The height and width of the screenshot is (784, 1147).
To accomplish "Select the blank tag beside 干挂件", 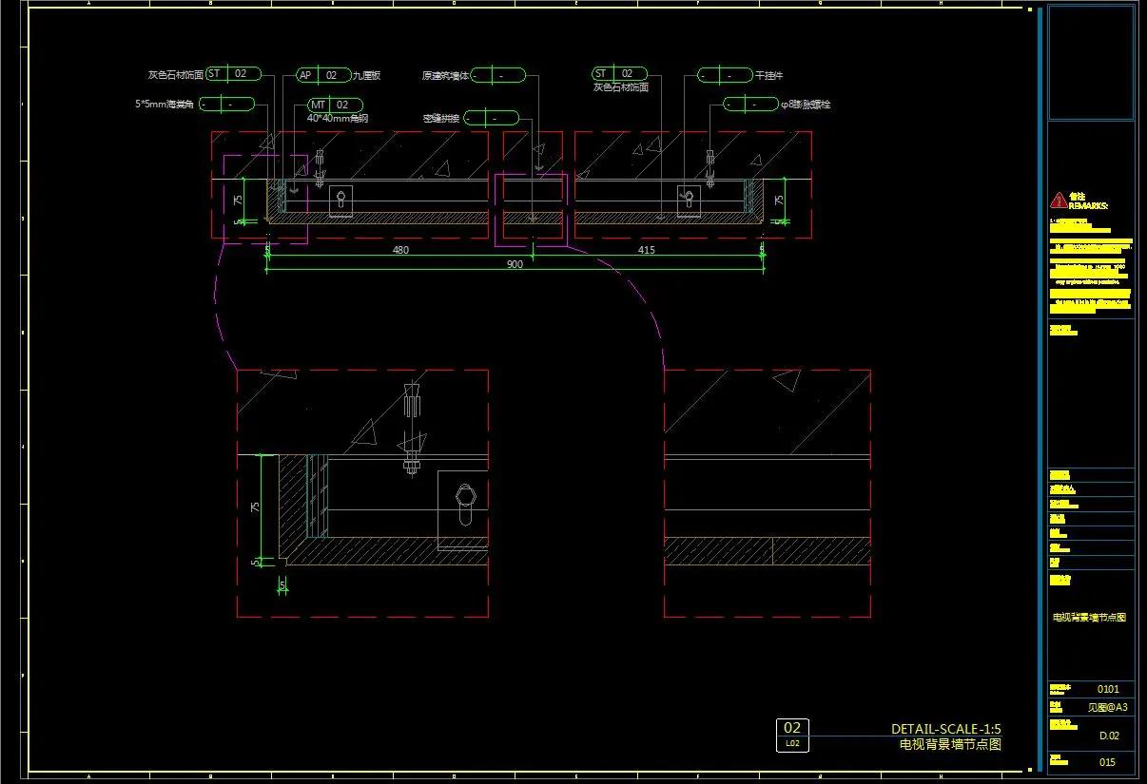I will point(725,75).
